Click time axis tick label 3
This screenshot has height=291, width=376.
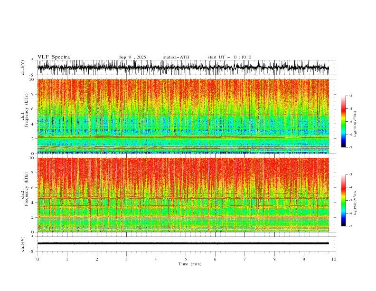tap(126, 259)
